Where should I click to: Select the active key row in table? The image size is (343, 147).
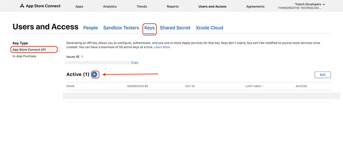coord(201,96)
